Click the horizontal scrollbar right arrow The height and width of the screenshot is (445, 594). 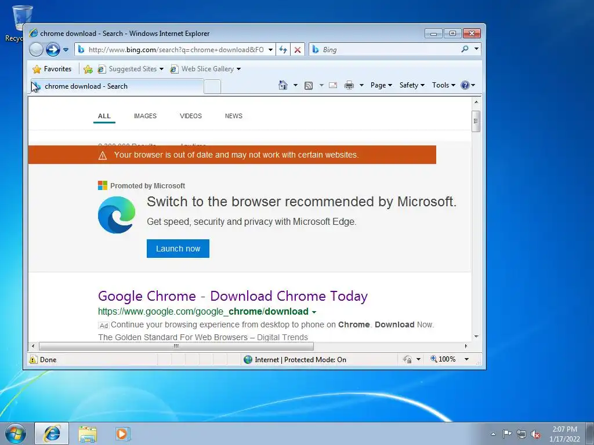[x=466, y=346]
